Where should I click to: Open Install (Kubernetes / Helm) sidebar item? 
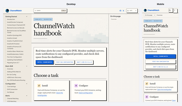tap(15, 54)
